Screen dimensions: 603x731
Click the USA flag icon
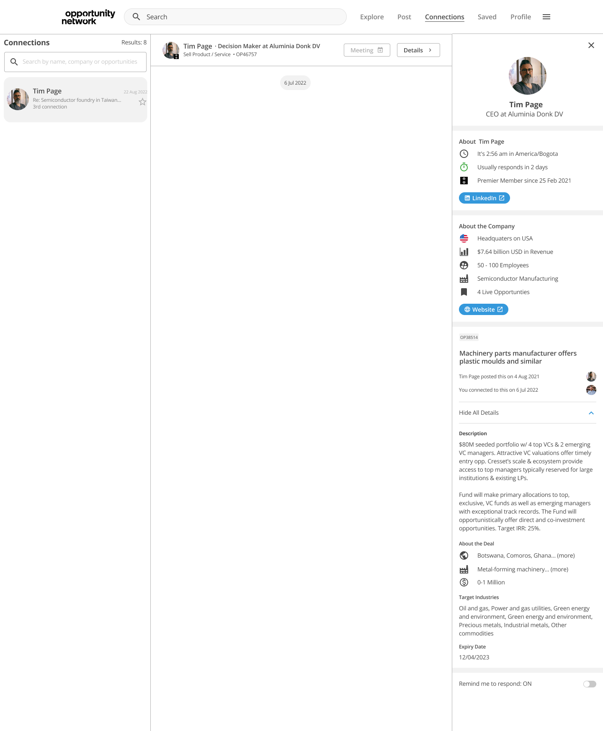click(464, 238)
